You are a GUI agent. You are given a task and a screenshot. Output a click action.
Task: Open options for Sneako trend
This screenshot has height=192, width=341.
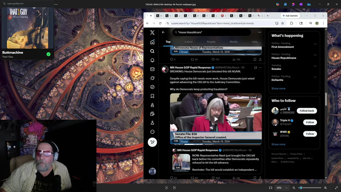315,66
